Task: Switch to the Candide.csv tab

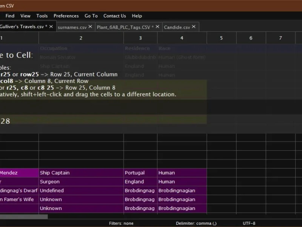Action: click(177, 27)
